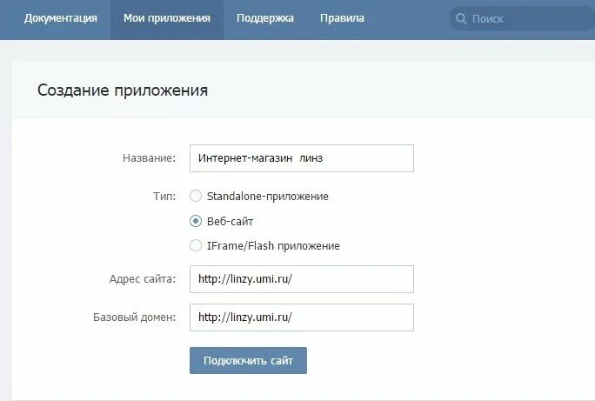Image resolution: width=595 pixels, height=401 pixels.
Task: Click the Базовый домен: label
Action: (x=134, y=317)
